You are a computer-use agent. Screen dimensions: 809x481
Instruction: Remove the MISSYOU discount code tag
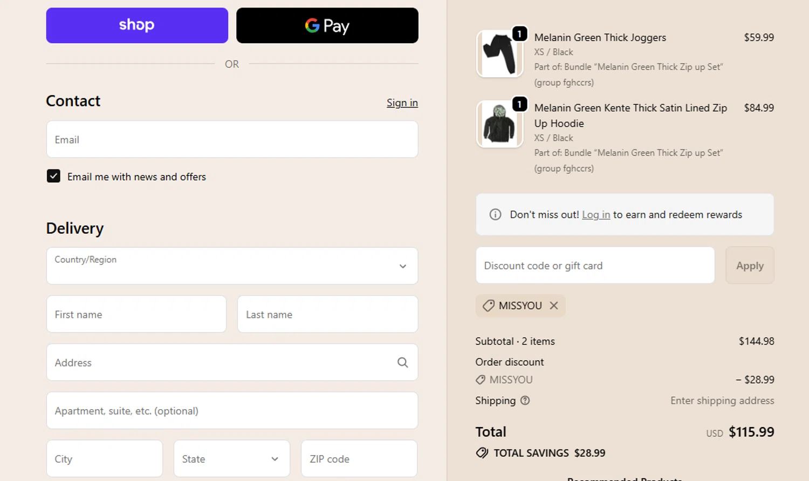tap(554, 306)
